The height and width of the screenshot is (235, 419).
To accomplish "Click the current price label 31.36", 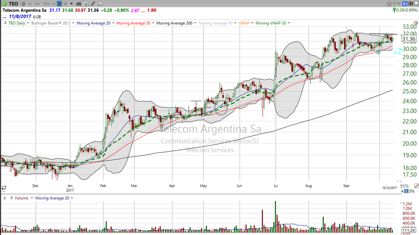I will point(409,39).
